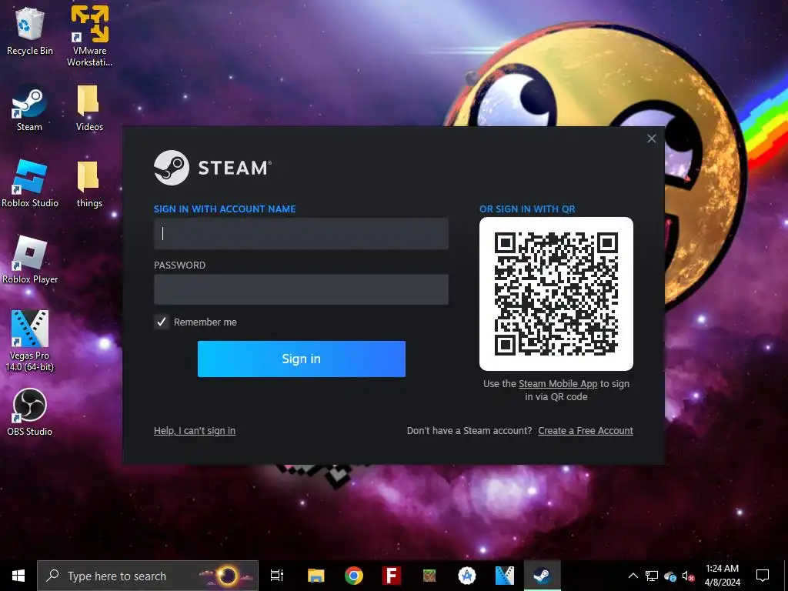This screenshot has height=591, width=788.
Task: Uncheck the Remember me checkbox
Action: point(162,322)
